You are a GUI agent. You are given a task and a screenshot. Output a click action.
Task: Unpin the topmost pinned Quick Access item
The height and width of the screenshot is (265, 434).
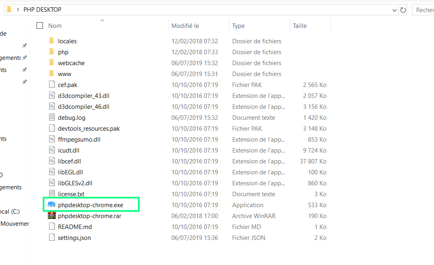pos(24,46)
